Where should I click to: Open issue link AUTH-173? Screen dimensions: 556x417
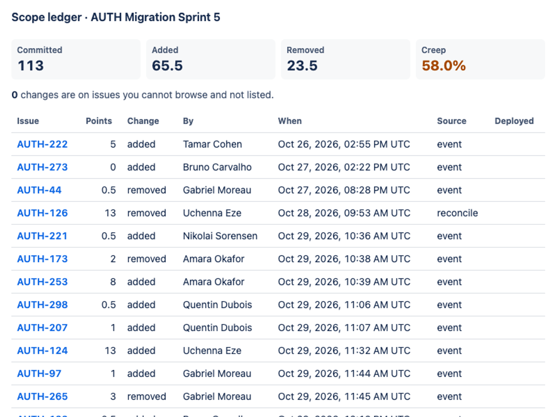coord(42,259)
